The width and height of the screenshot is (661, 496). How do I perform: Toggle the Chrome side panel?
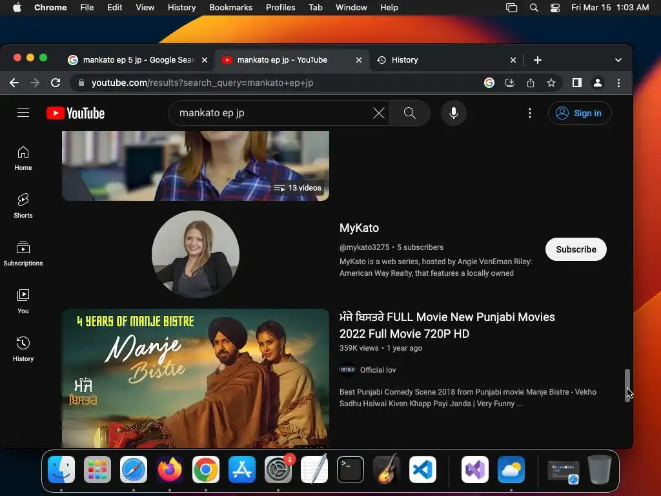pos(576,83)
